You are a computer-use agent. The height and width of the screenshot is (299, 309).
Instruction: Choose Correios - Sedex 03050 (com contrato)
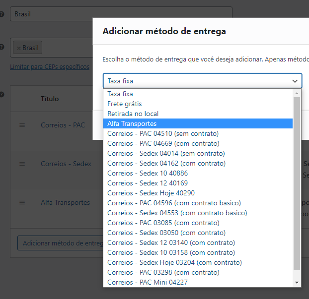click(x=198, y=233)
